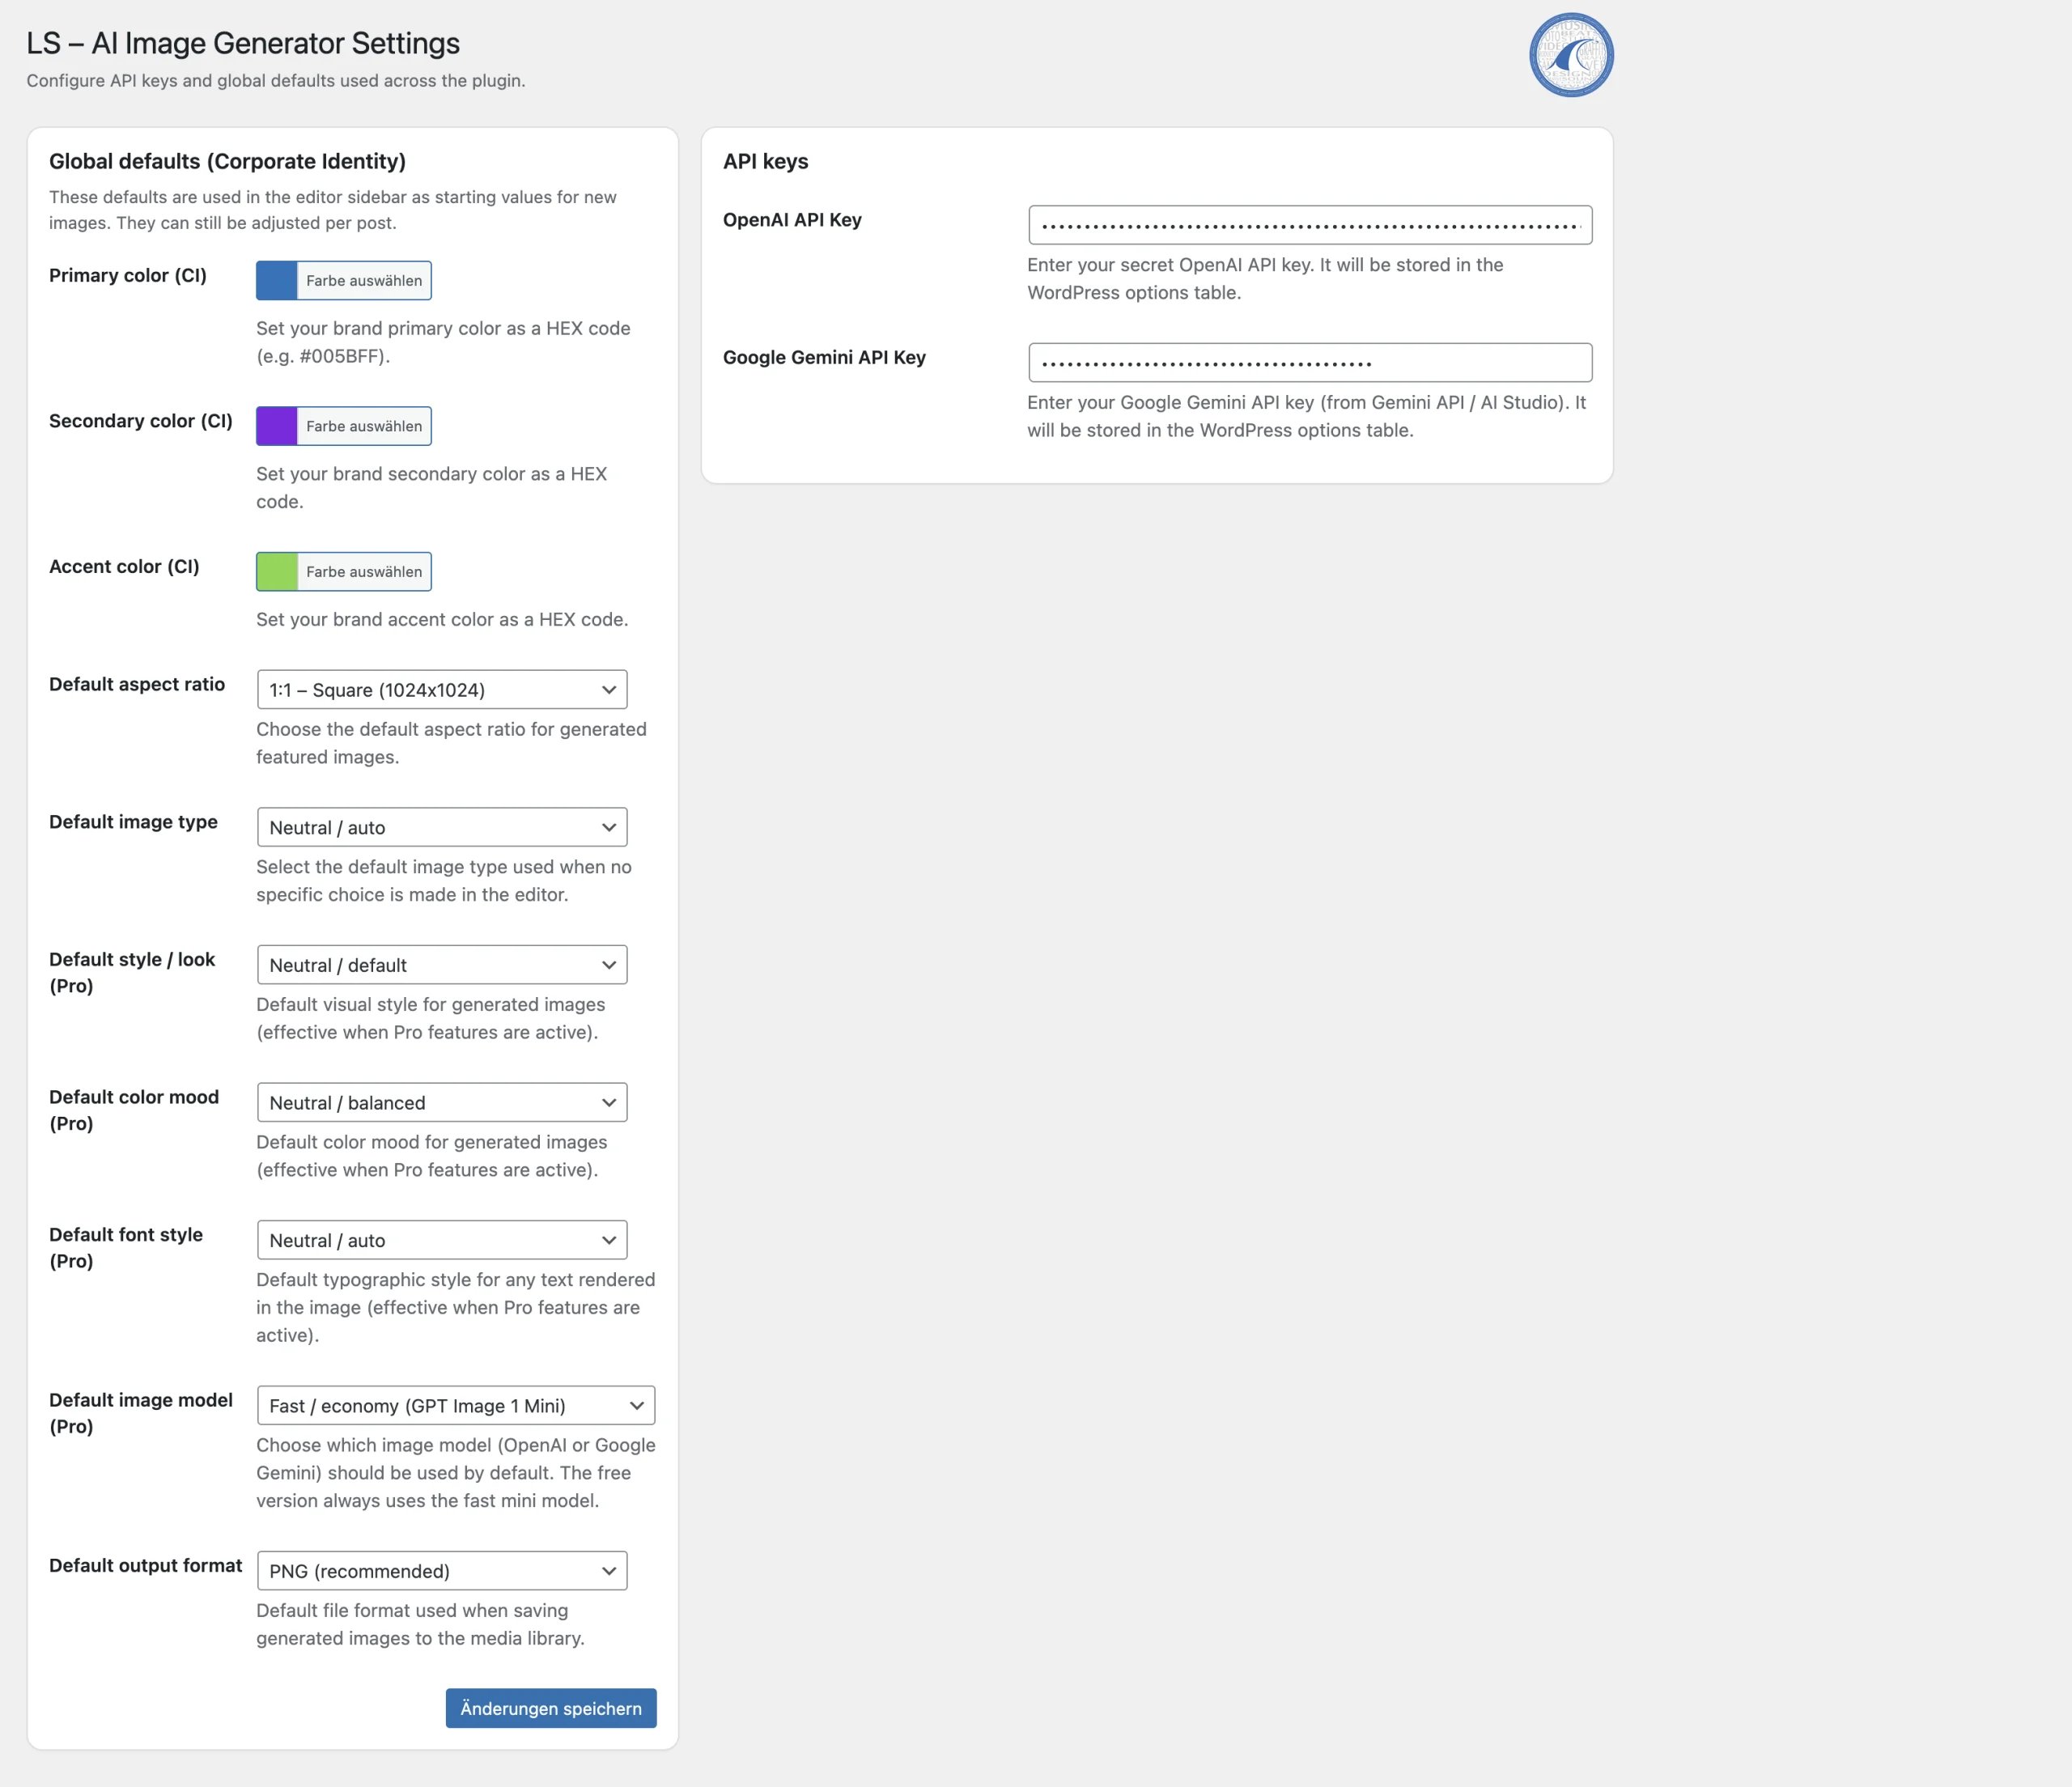2072x1787 pixels.
Task: Open the Default image type dropdown
Action: [441, 827]
